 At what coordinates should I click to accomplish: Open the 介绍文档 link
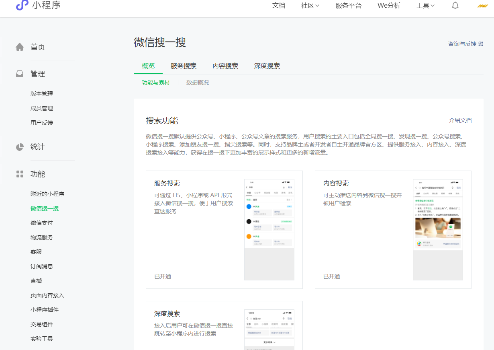(x=460, y=120)
